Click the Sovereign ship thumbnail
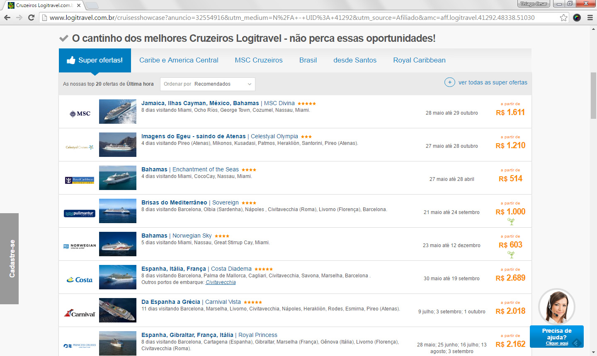Screen dimensions: 597x356 coord(118,211)
